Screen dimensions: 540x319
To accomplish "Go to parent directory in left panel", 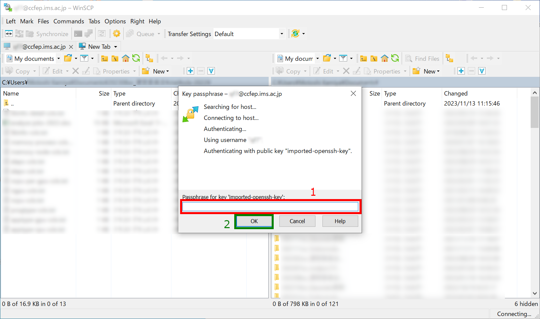I will pos(105,59).
